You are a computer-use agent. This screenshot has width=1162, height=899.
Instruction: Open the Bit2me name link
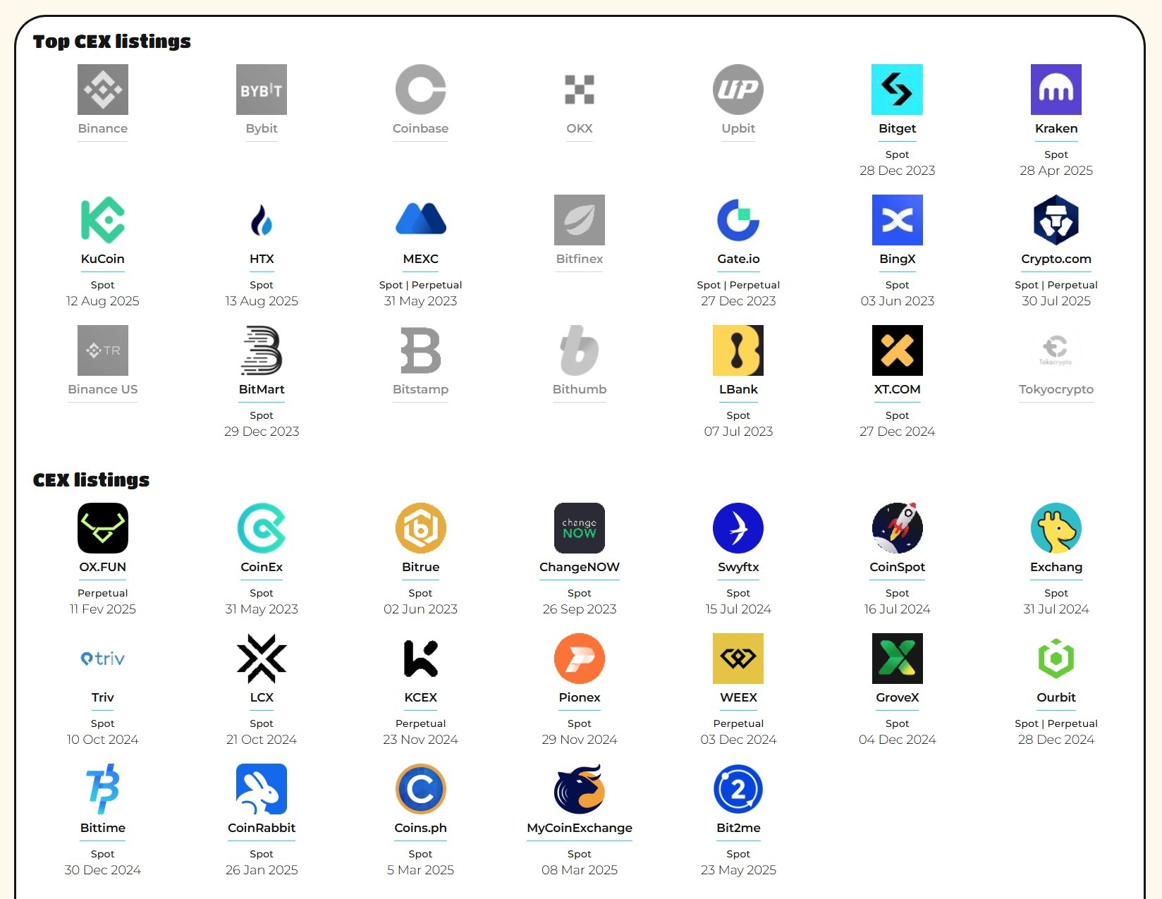tap(738, 828)
